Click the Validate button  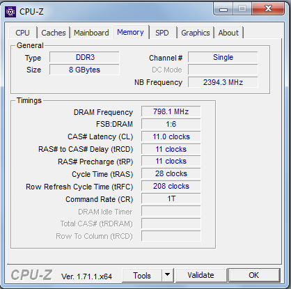coord(201,276)
